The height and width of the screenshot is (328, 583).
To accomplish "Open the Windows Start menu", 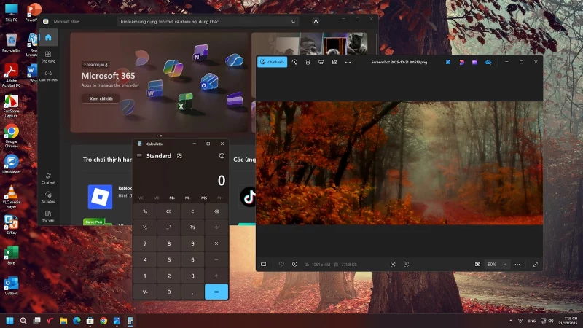I will click(x=10, y=321).
